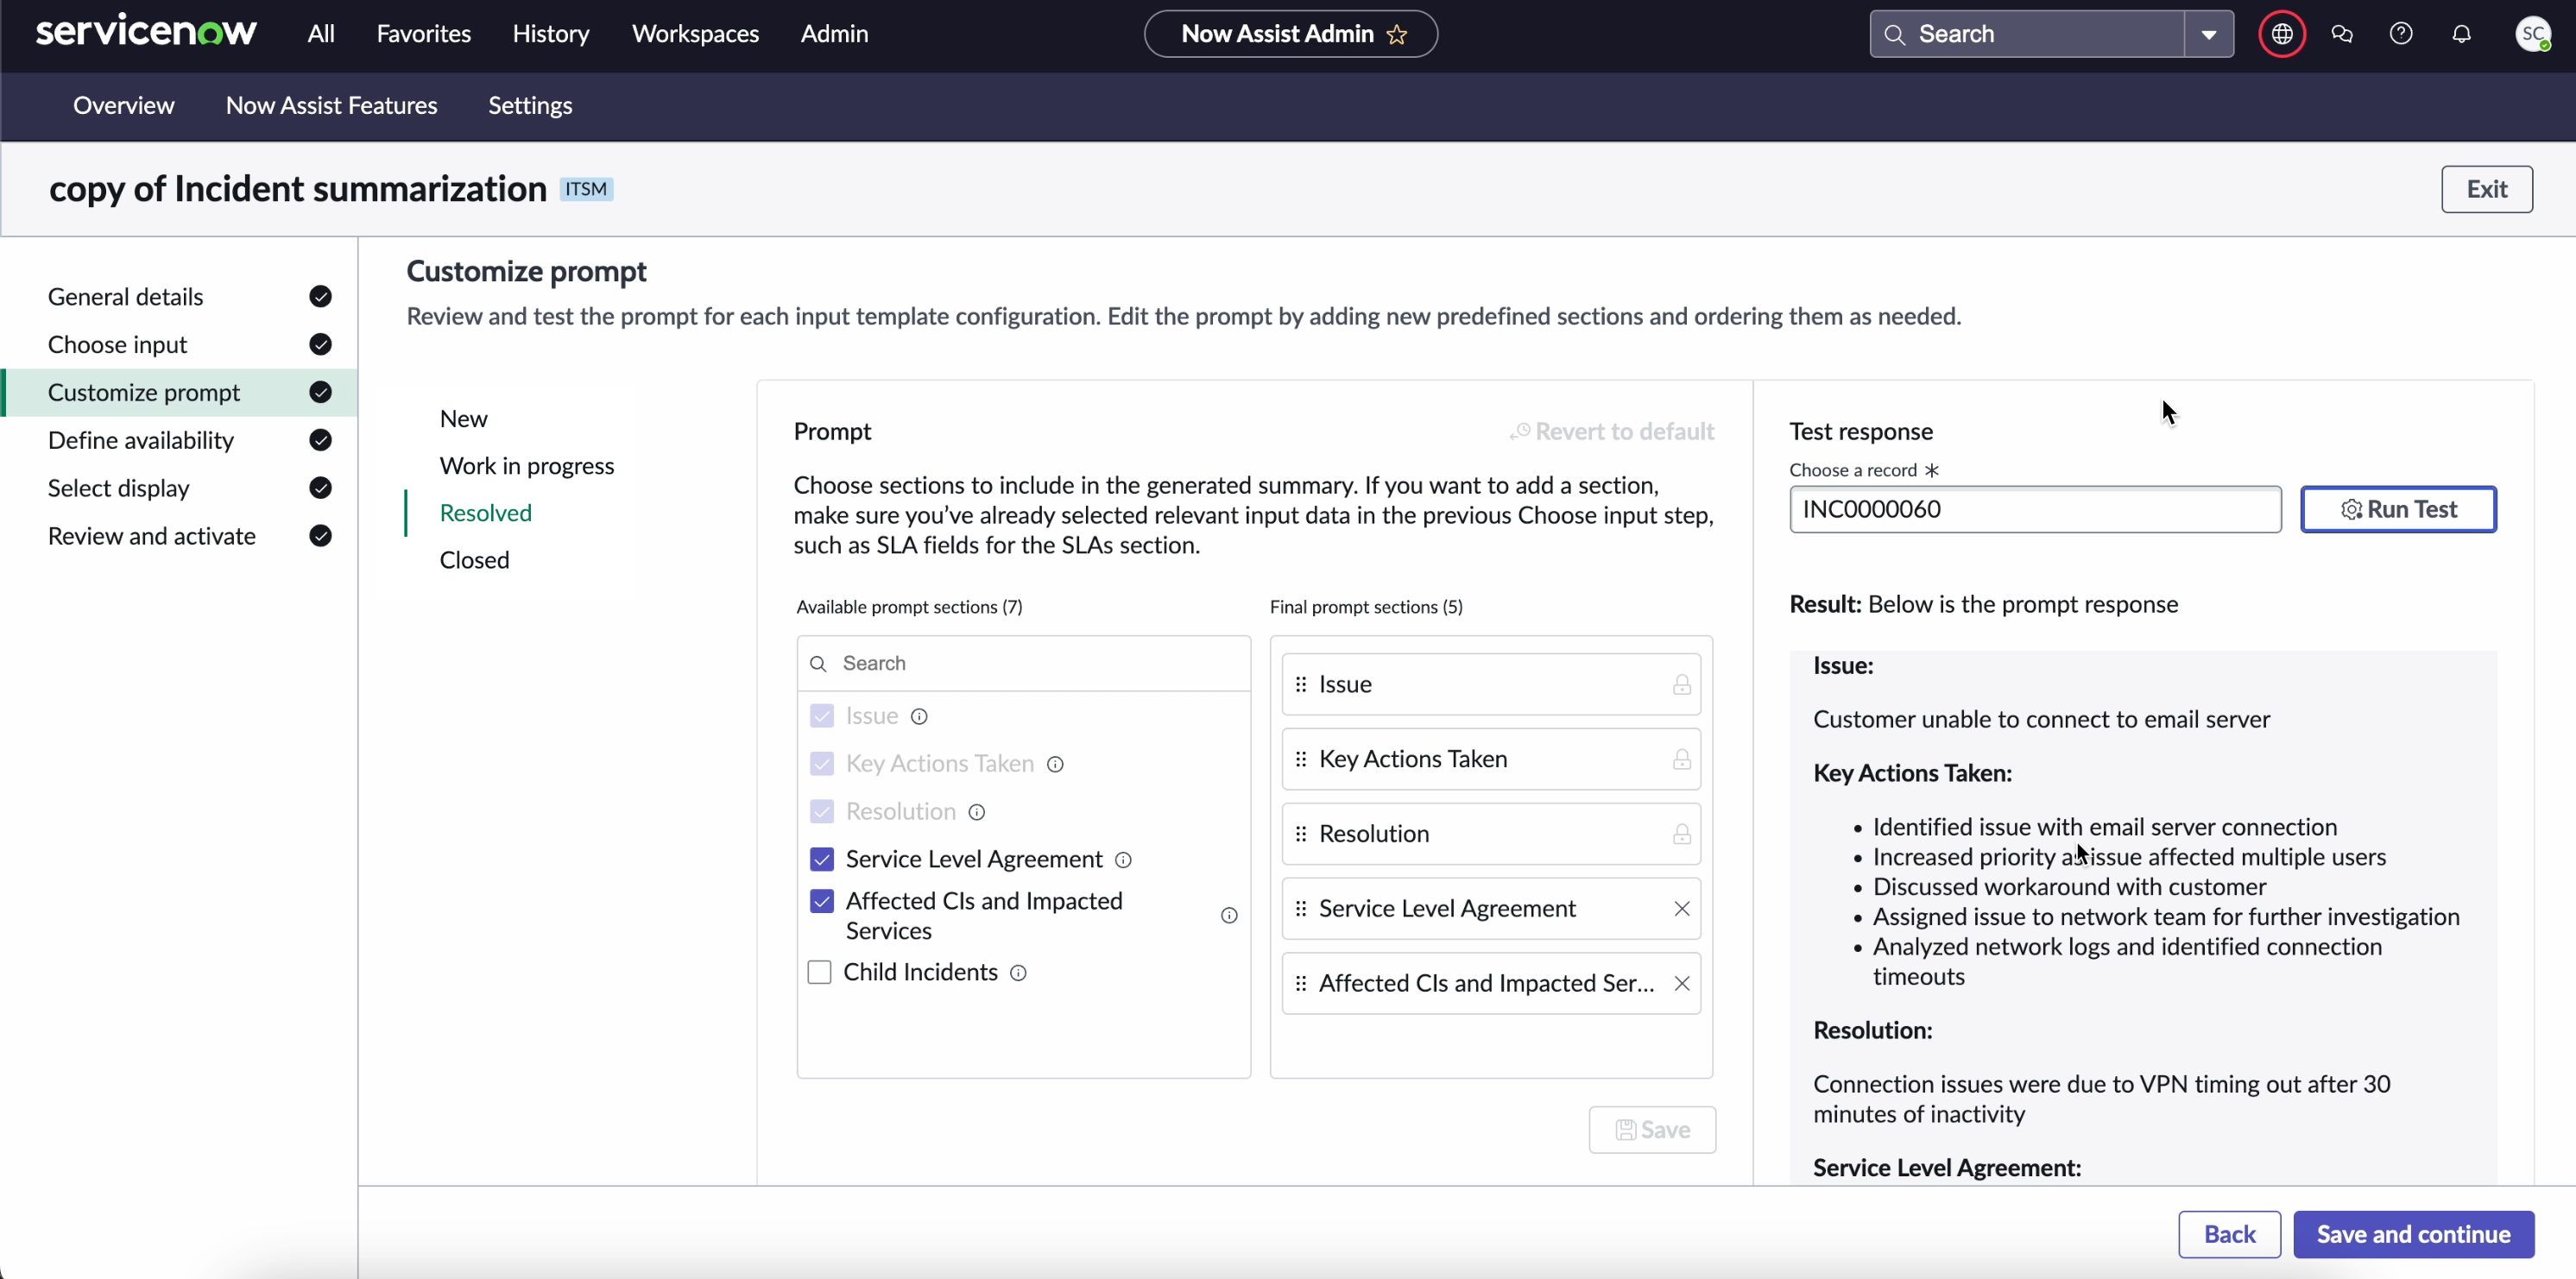Click the top search magnifier icon
Image resolution: width=2576 pixels, height=1279 pixels.
click(1894, 34)
